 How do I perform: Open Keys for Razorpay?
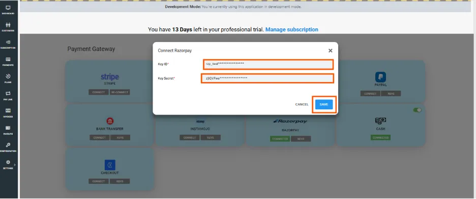tap(301, 139)
